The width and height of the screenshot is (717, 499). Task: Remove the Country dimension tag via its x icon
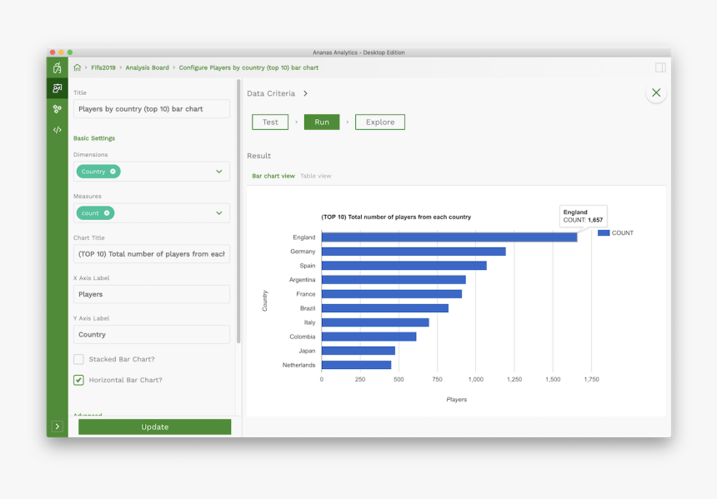point(113,172)
